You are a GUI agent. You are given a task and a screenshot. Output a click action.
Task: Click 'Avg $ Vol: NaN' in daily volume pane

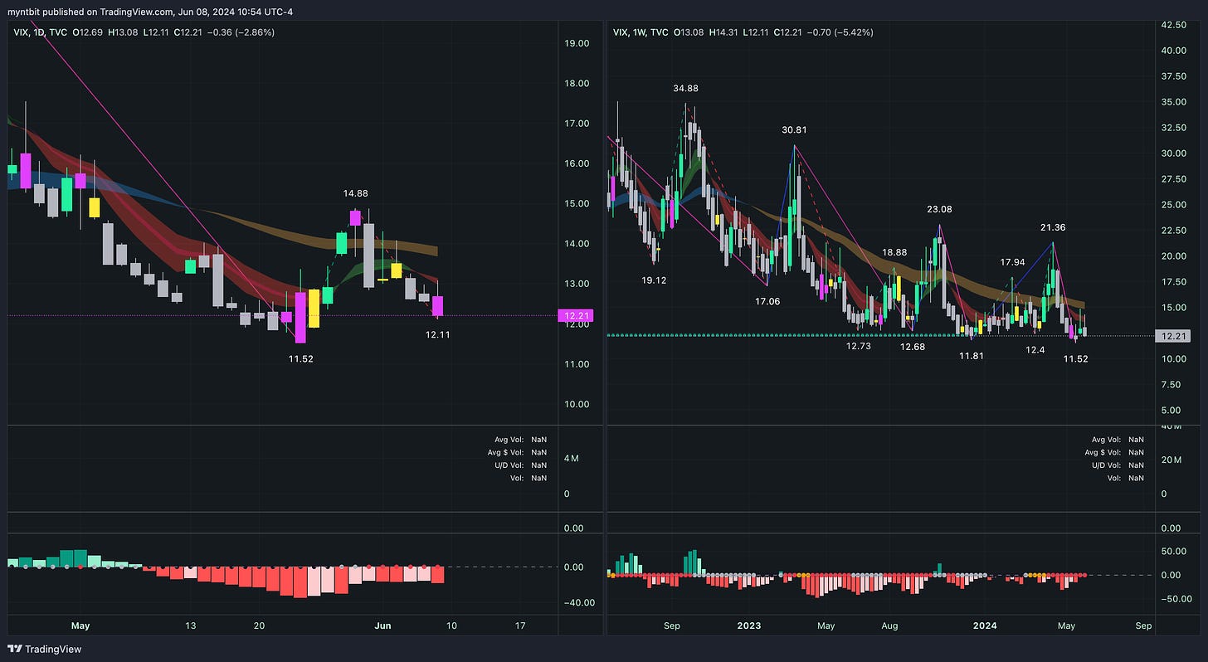pos(516,452)
